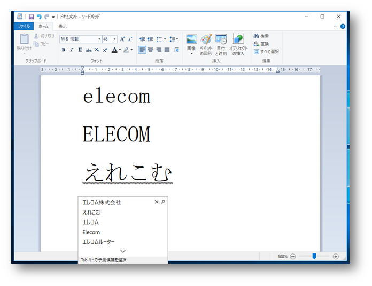Toggle bold formatting
The height and width of the screenshot is (286, 372).
tap(64, 50)
